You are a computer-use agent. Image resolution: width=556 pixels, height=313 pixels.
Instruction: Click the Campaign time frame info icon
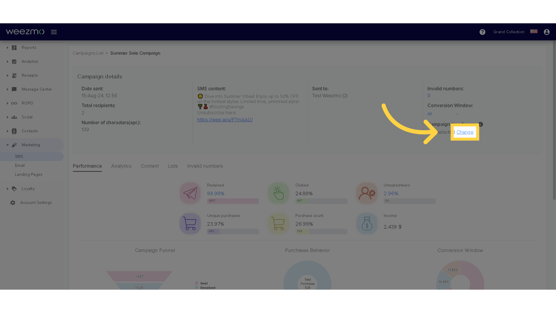481,124
